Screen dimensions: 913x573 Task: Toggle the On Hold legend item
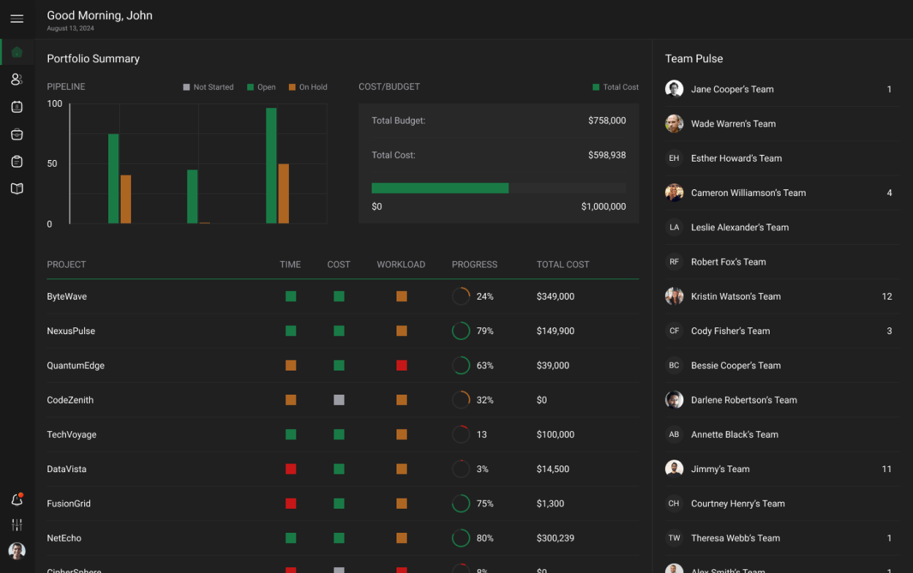(308, 87)
